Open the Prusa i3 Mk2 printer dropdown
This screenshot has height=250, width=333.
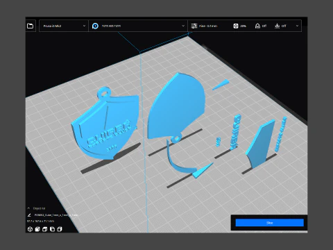tap(64, 26)
